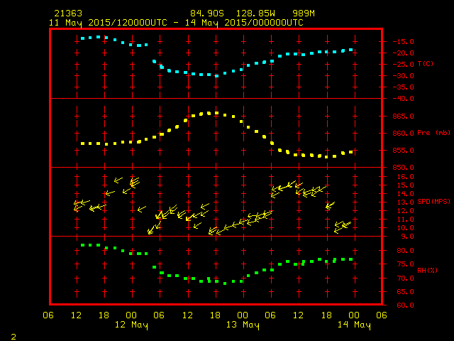
Task: Click the page number 2 in the corner
Action: (x=13, y=337)
